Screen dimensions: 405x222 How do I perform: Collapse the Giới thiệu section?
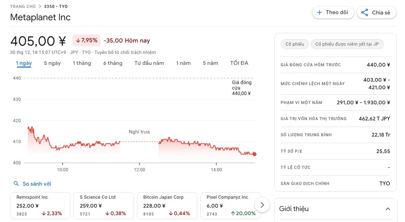point(388,209)
